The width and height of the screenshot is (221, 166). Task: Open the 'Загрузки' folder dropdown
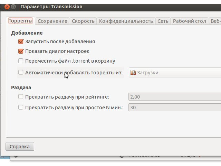[175, 73]
